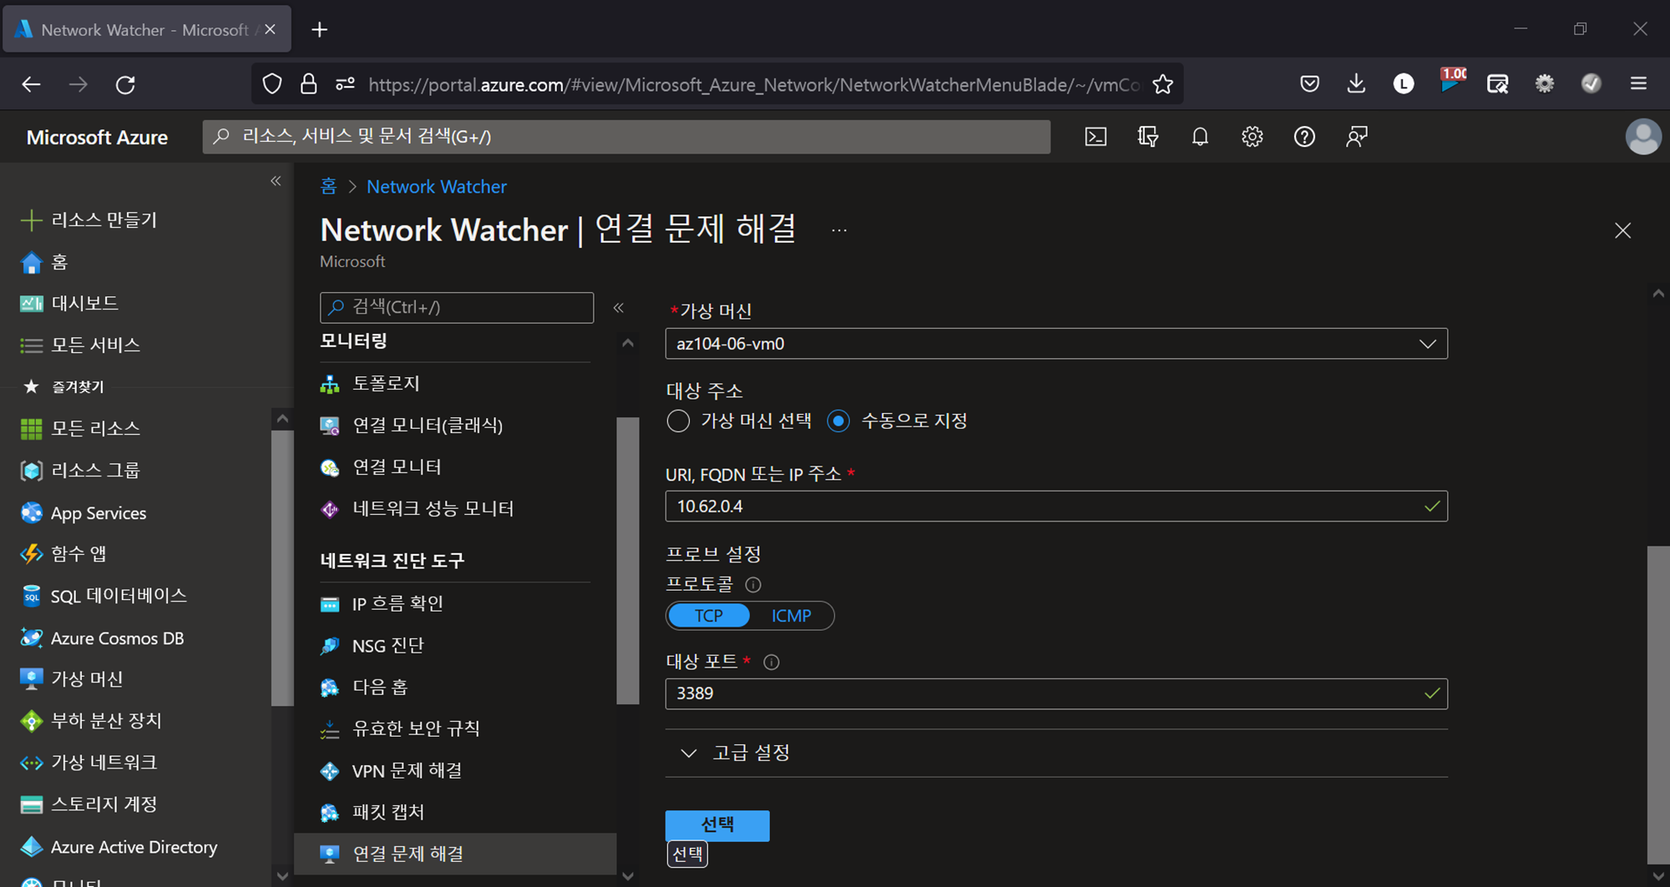Click the 대상 포트 field
Screen dimensions: 1670x887
click(x=1056, y=693)
